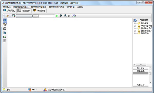Click the lower panel vertical scrollbar thumb
This screenshot has height=93, width=154.
[150, 74]
